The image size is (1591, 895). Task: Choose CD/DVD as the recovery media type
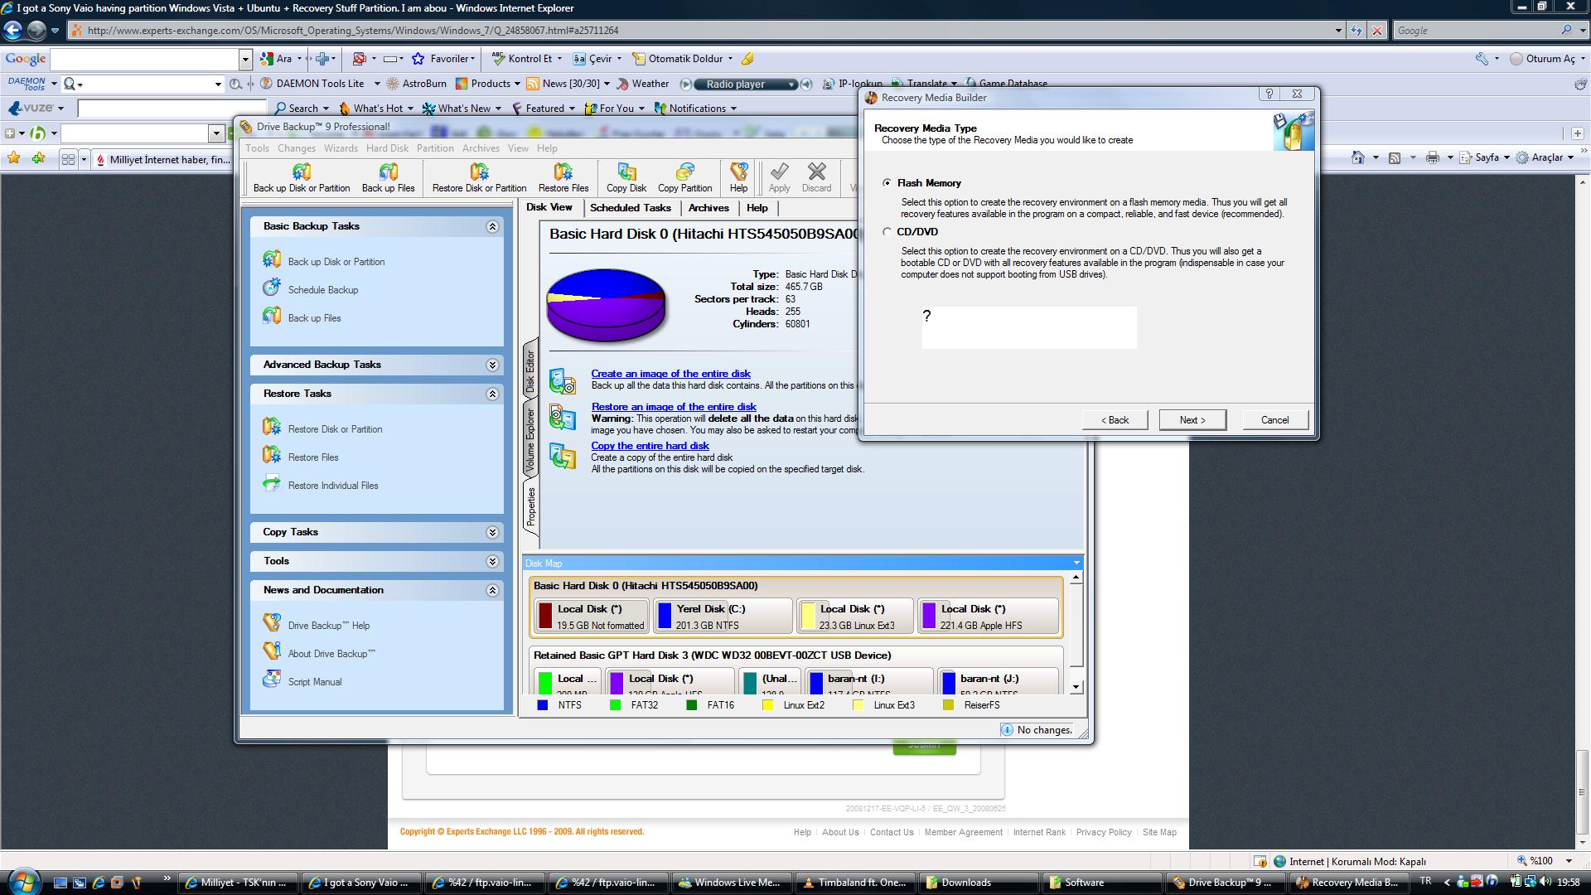[887, 232]
